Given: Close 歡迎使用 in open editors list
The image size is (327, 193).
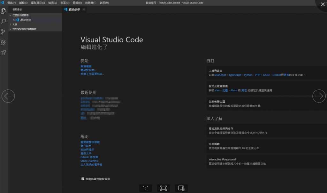Looking at the screenshot, I should [14, 20].
